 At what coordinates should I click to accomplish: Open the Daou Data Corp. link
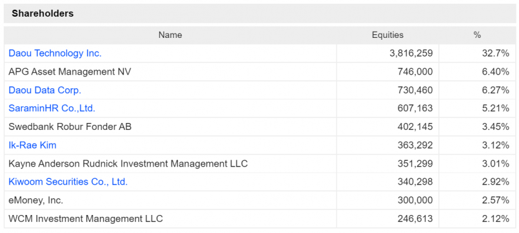click(x=45, y=90)
